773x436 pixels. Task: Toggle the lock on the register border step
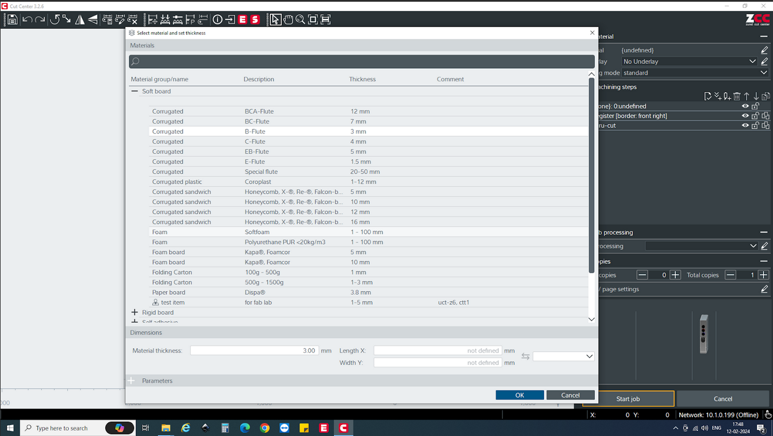click(x=755, y=116)
